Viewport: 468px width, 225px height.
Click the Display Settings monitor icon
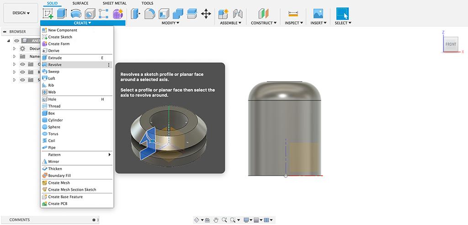click(x=246, y=220)
